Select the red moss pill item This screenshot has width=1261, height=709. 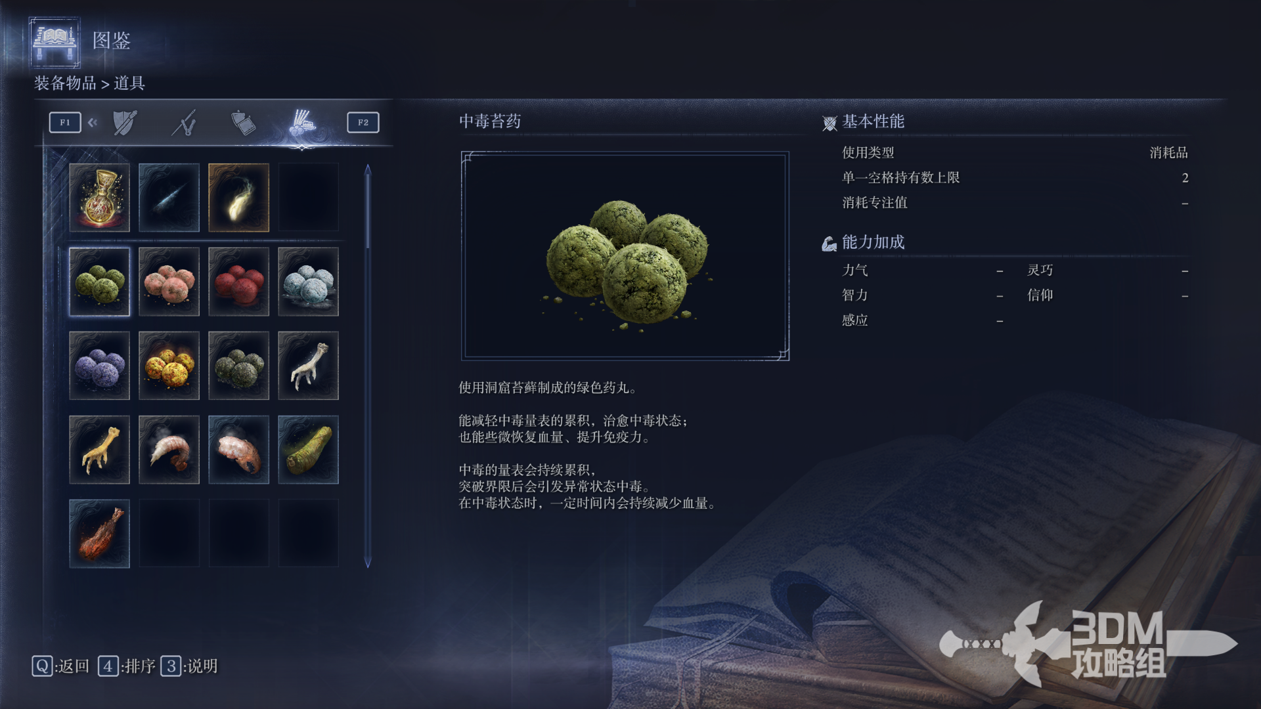tap(238, 282)
